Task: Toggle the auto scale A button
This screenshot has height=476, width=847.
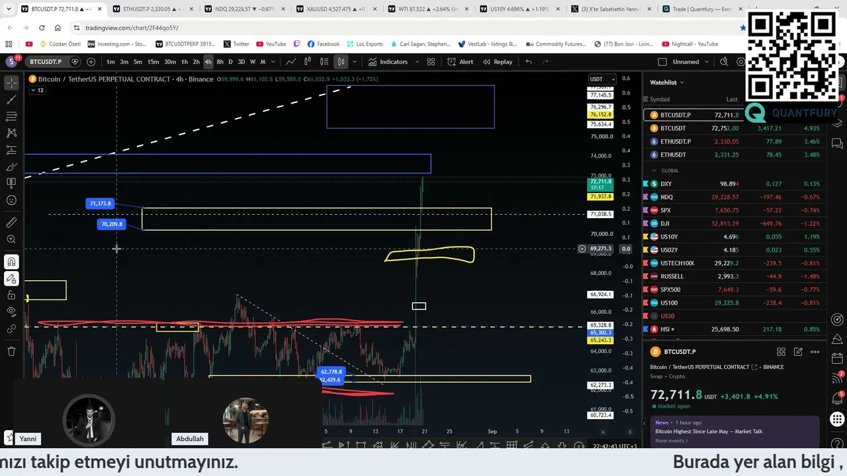Action: coord(602,431)
